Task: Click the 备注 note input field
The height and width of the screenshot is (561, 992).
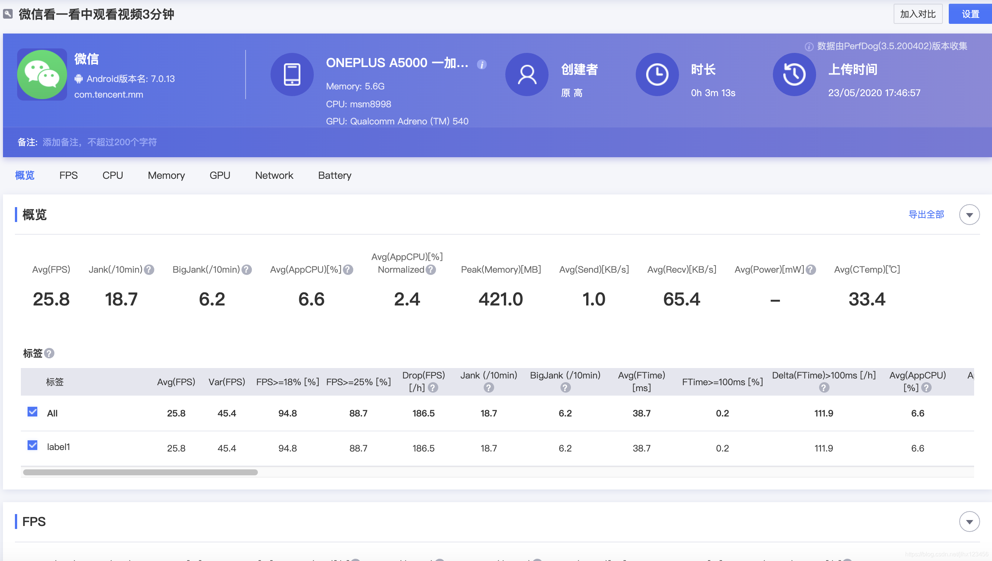Action: (99, 142)
